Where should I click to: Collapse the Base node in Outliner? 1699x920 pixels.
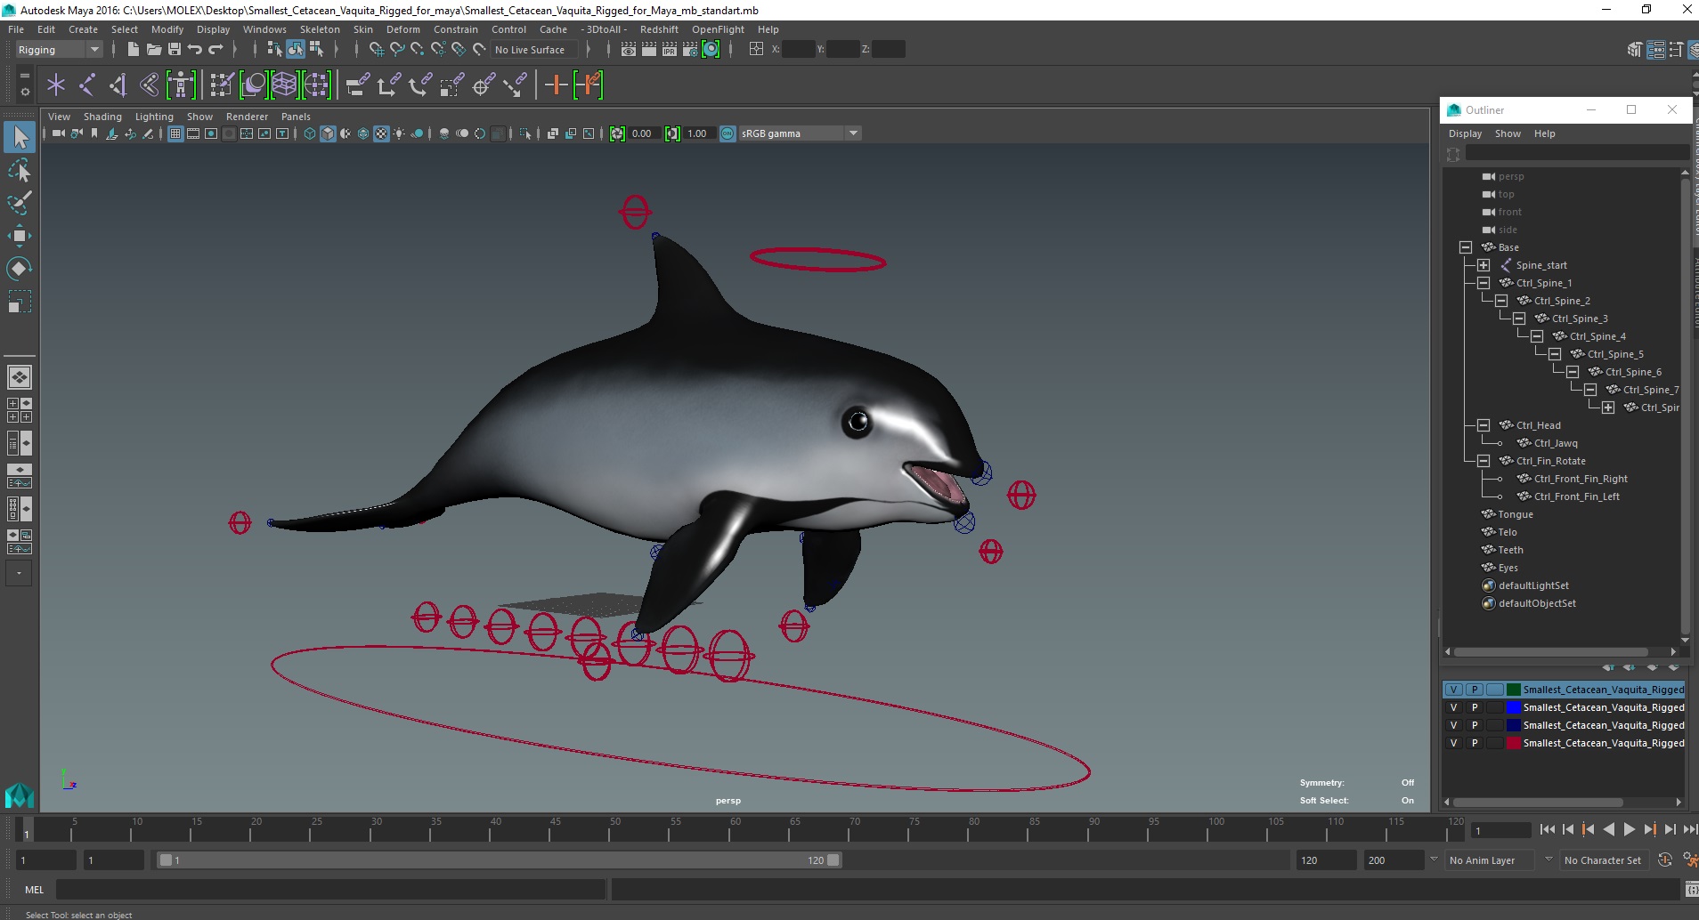pos(1466,247)
